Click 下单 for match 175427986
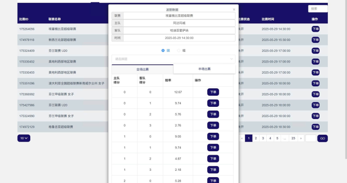 (315, 105)
